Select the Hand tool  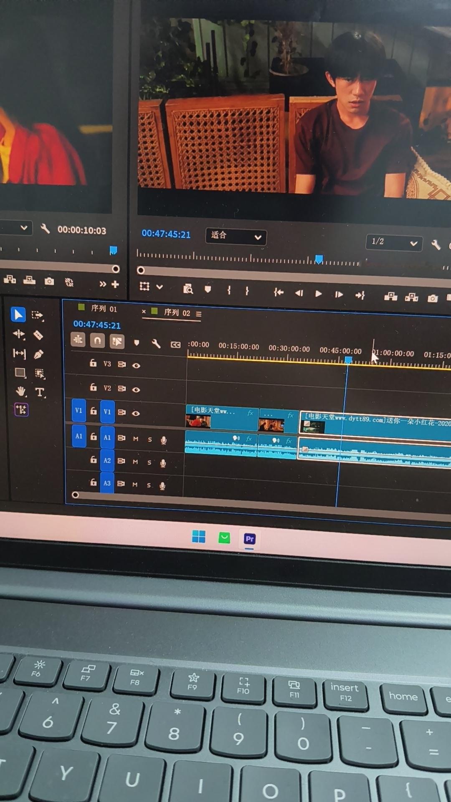coord(21,391)
